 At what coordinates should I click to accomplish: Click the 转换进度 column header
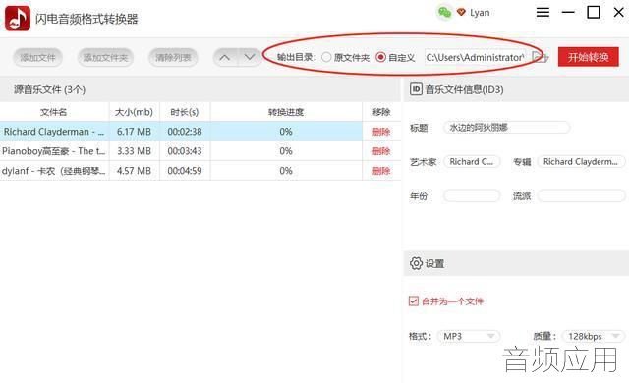tap(286, 112)
